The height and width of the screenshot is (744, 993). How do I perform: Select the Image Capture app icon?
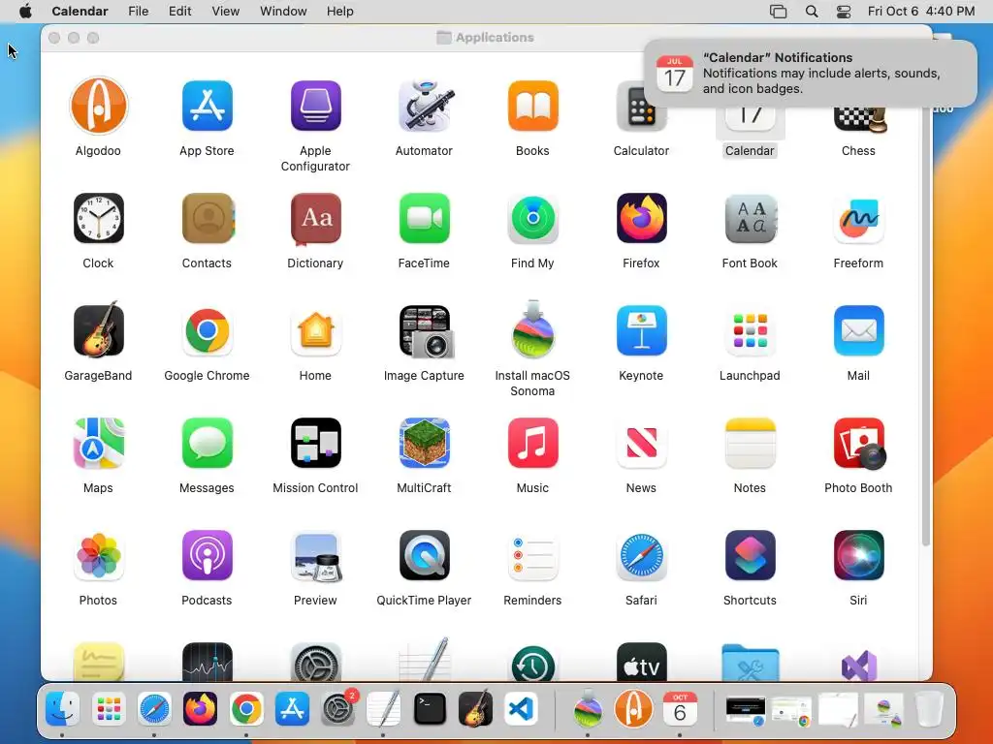[426, 331]
